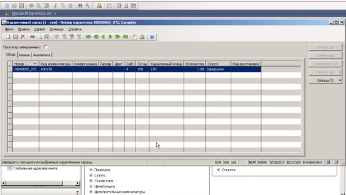Select item code cell 600130

coord(56,69)
